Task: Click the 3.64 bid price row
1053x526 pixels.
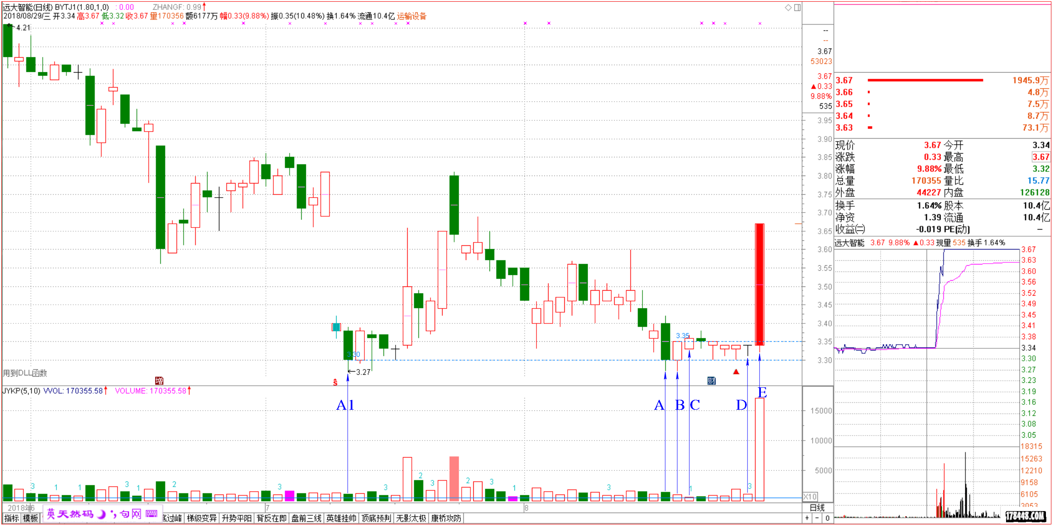Action: (x=942, y=116)
